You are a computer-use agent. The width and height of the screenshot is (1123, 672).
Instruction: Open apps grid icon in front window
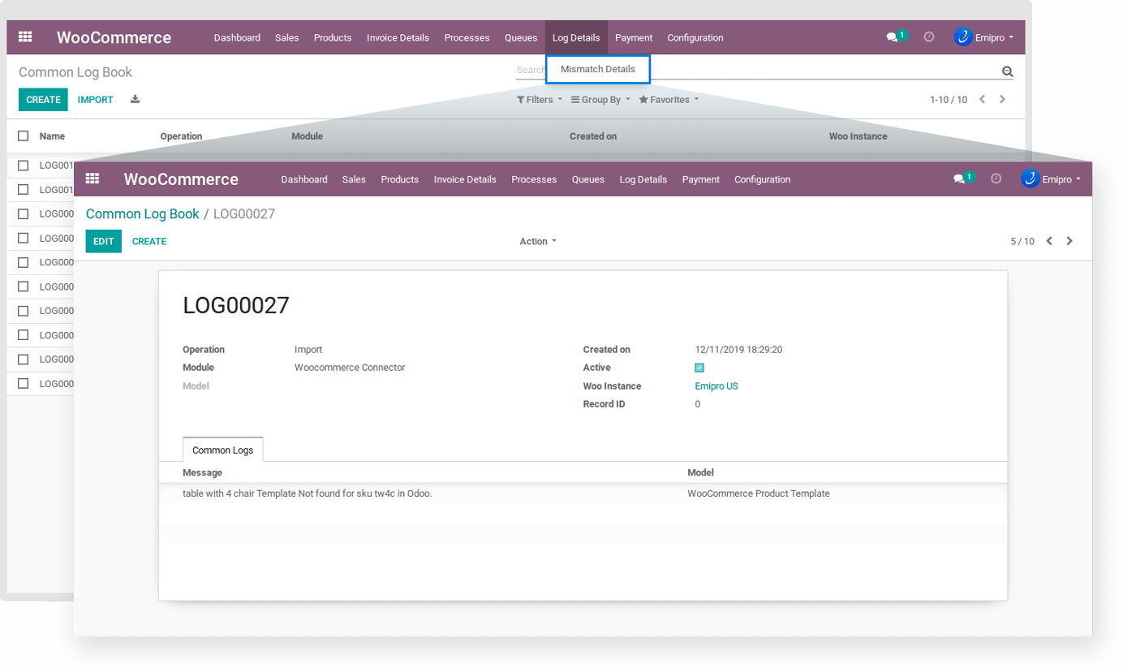coord(93,179)
